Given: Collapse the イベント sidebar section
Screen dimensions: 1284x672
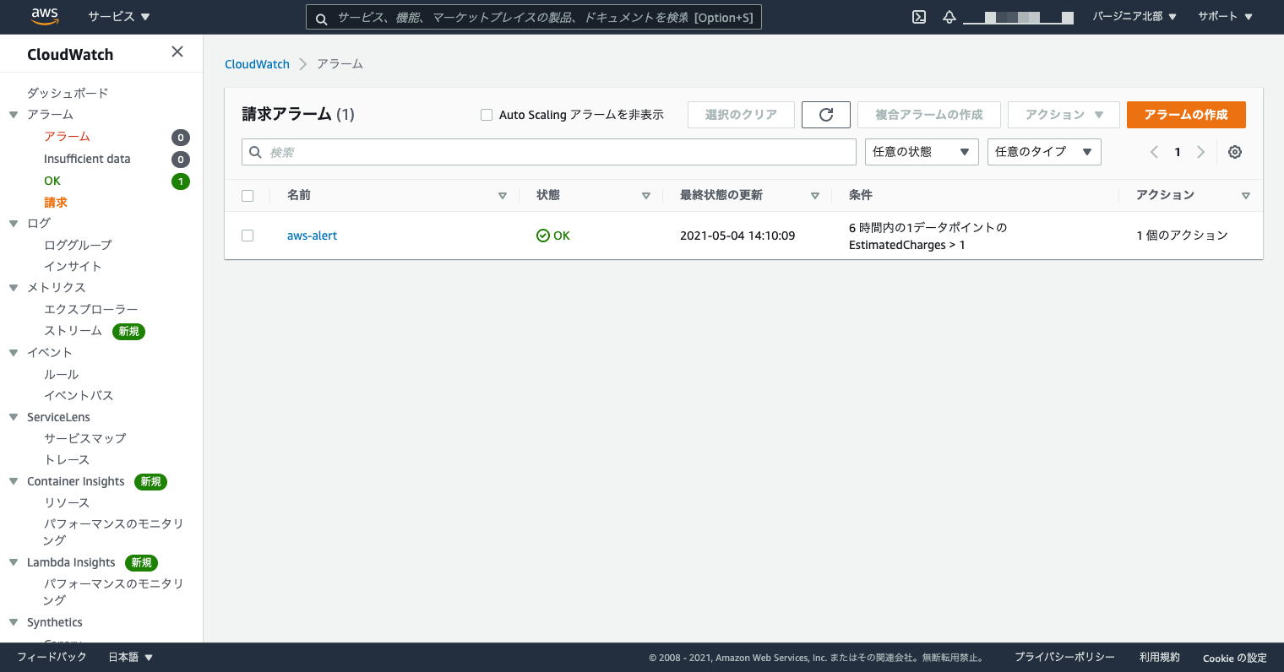Looking at the screenshot, I should click(x=14, y=353).
